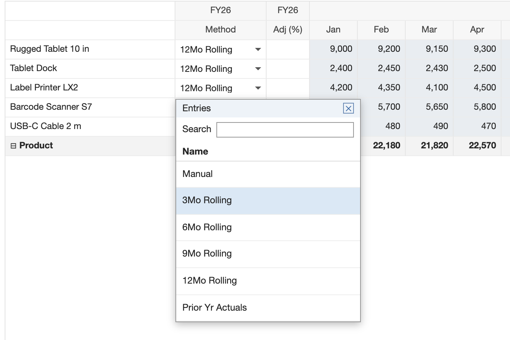Viewport: 510px width, 340px height.
Task: Open Method dropdown for Tablet Dock
Action: (x=258, y=69)
